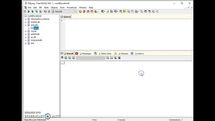Open the DB menu

(x=40, y=7)
